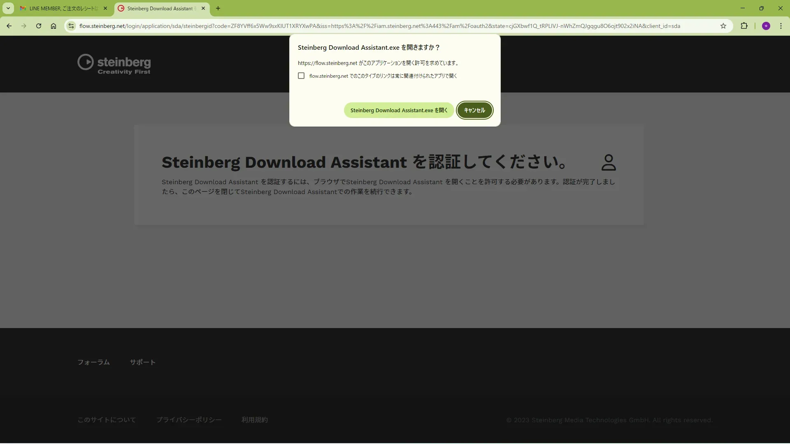Open the extensions puzzle icon

(744, 26)
